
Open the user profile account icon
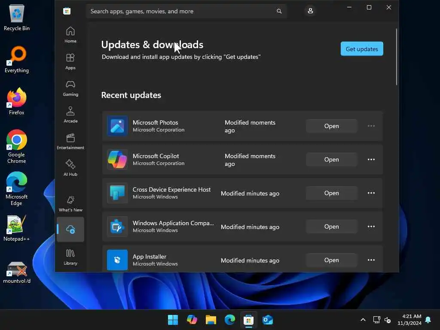pos(310,11)
